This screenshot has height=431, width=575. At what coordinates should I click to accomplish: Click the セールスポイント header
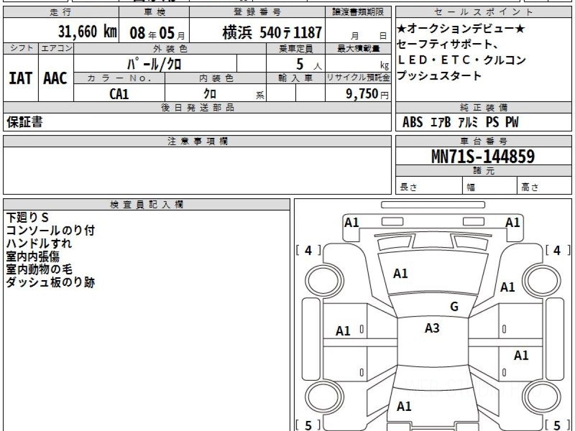[x=483, y=12]
